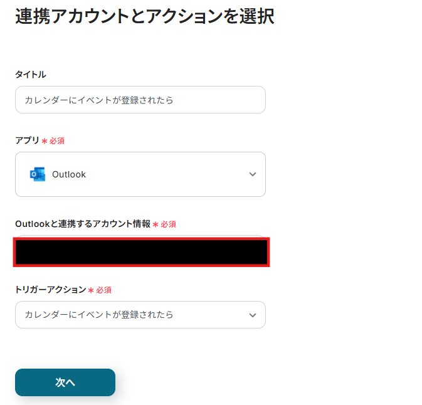Click the 必須 marker beside アカウント情報

pyautogui.click(x=168, y=224)
